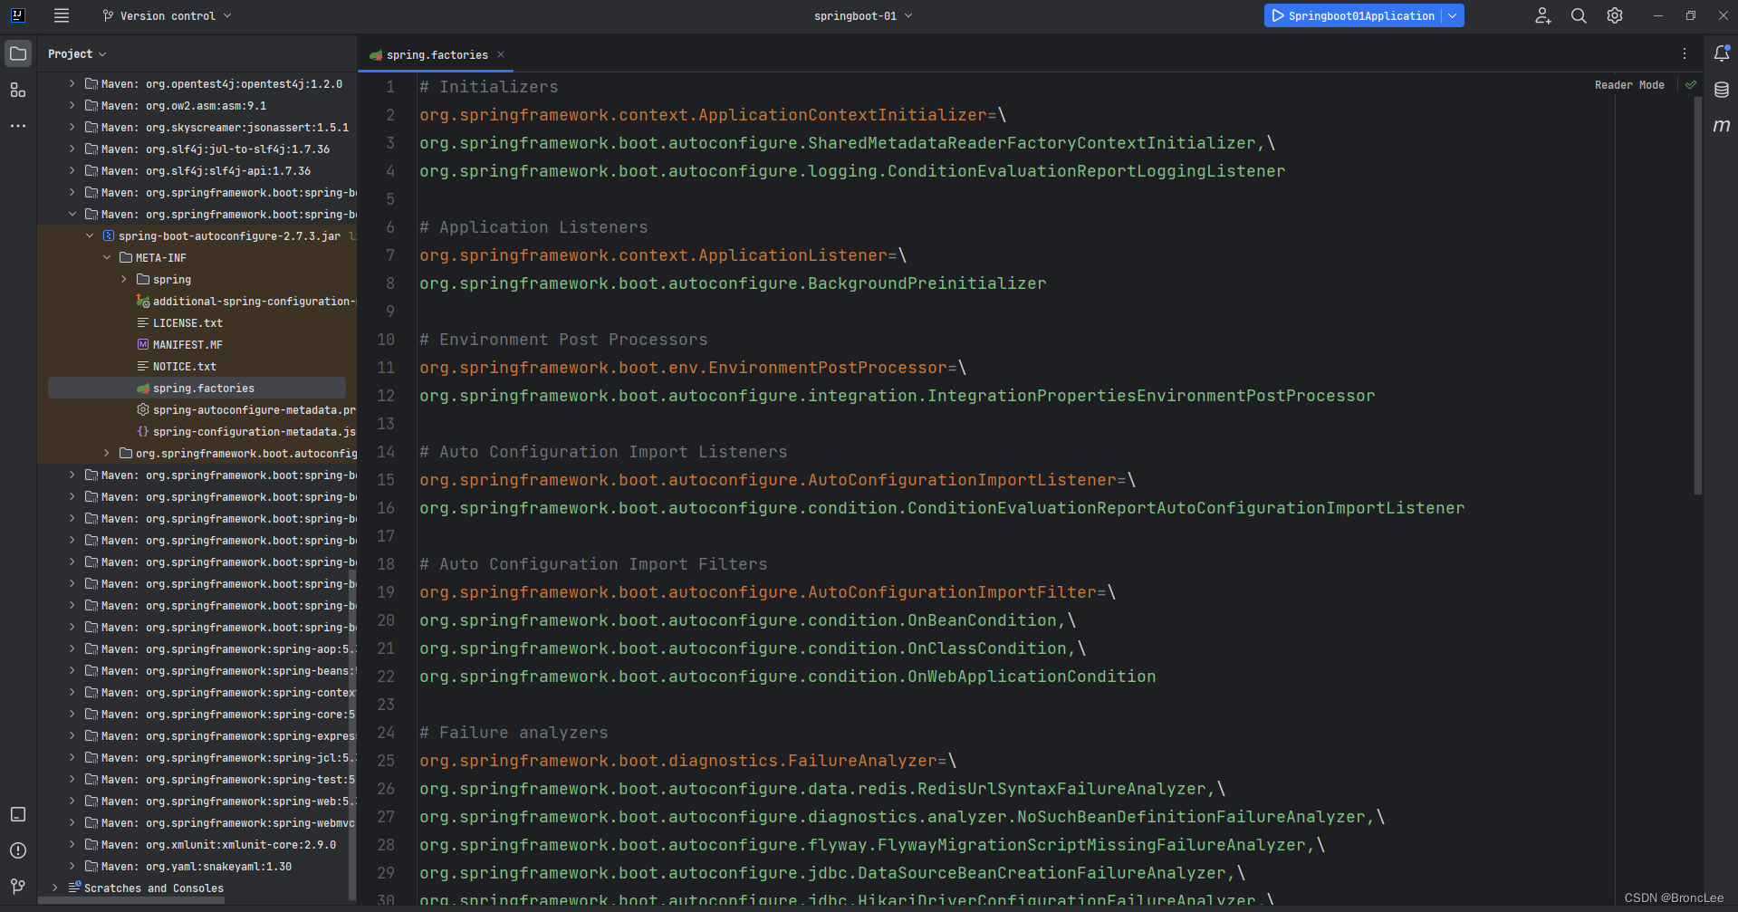Select spring.factories in project tree
The height and width of the screenshot is (912, 1738).
point(197,388)
